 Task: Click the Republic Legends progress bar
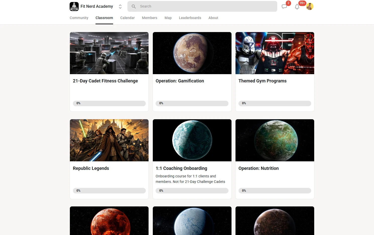[109, 191]
